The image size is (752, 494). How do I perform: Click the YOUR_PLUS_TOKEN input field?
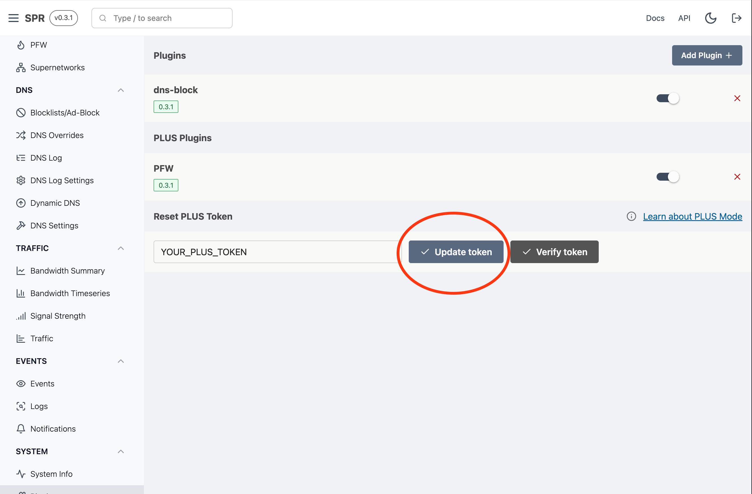[x=276, y=252]
